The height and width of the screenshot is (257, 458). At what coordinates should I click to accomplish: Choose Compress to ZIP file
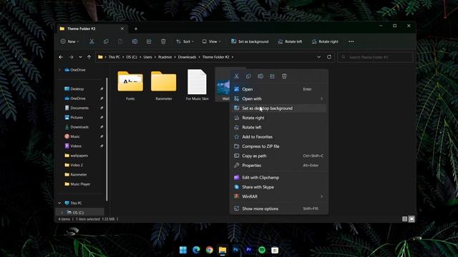click(x=279, y=146)
